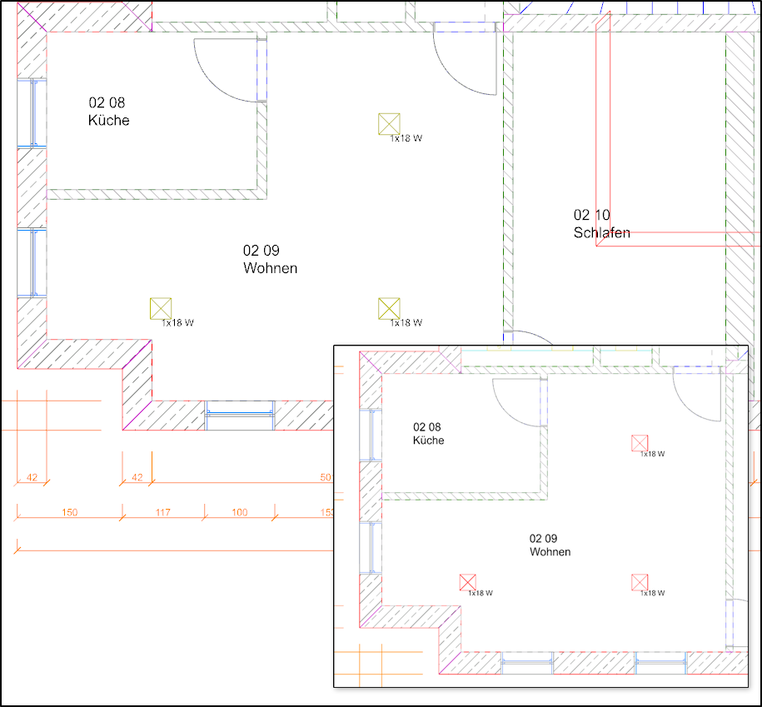Click the leftmost dimension value '42'
The width and height of the screenshot is (762, 707).
point(32,477)
